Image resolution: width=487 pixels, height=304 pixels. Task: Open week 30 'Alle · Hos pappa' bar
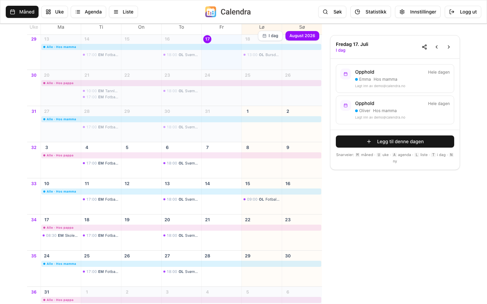(181, 83)
